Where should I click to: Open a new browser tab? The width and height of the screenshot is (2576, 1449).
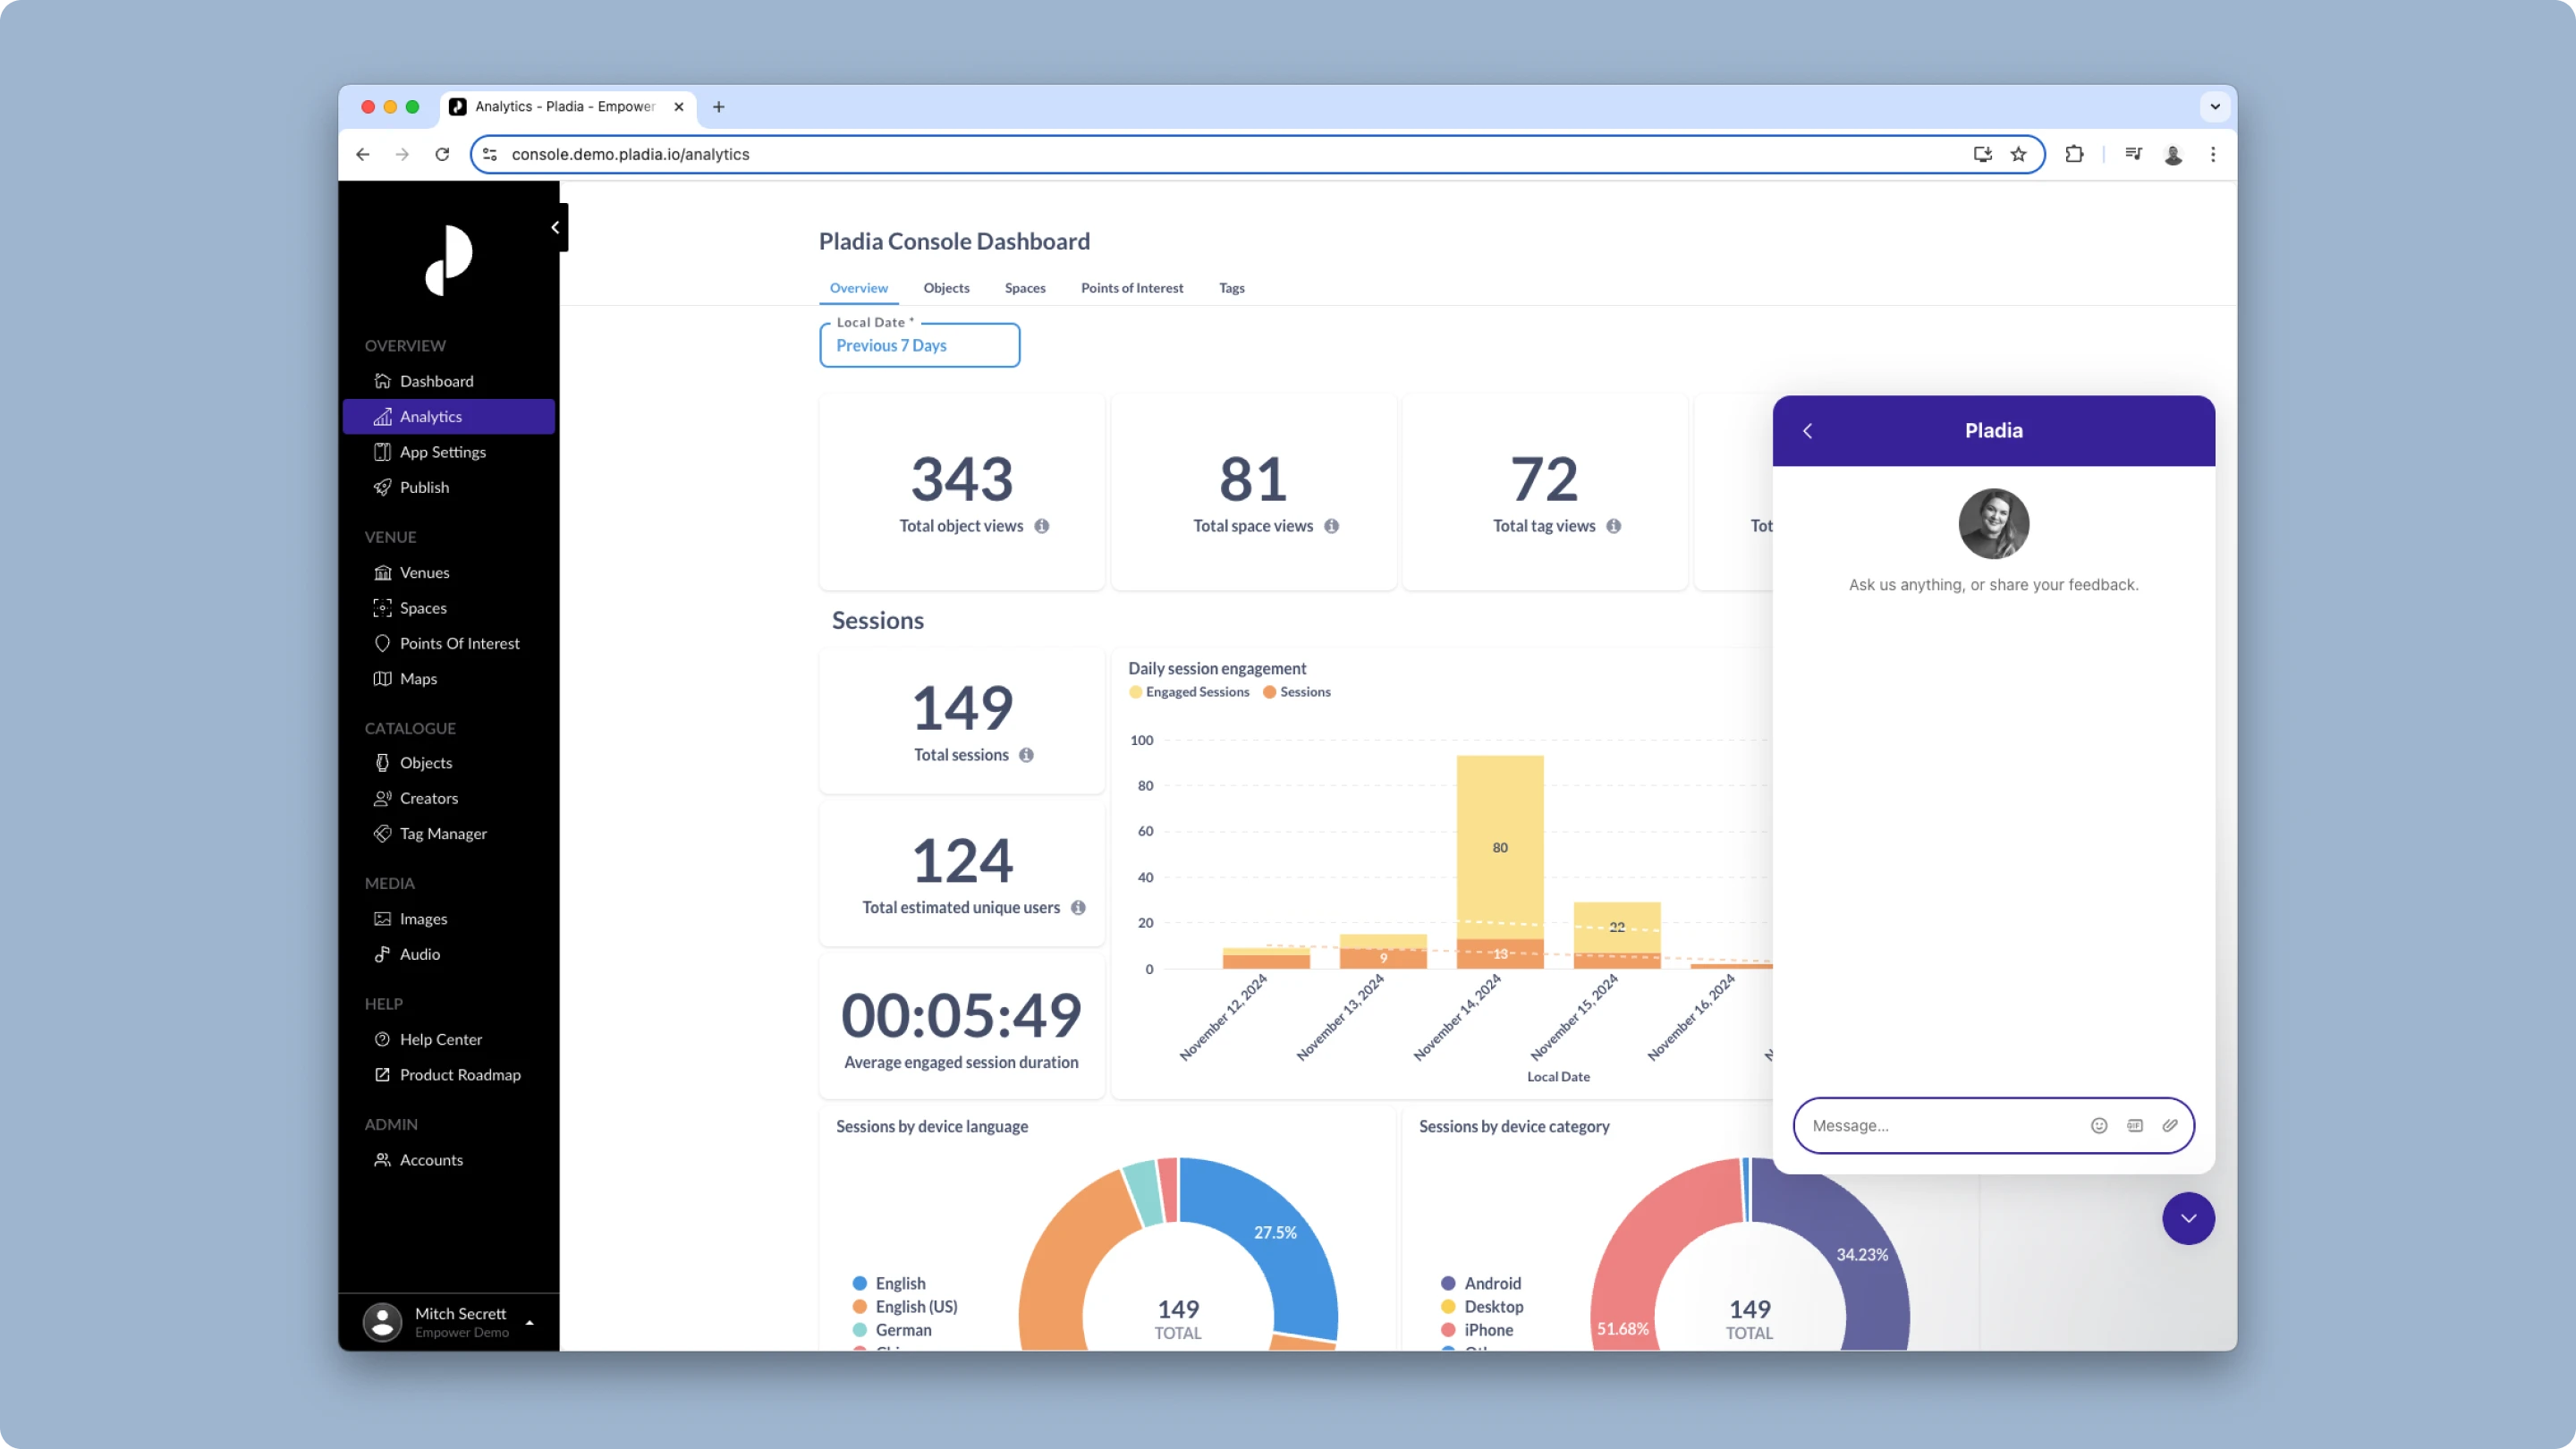(718, 107)
